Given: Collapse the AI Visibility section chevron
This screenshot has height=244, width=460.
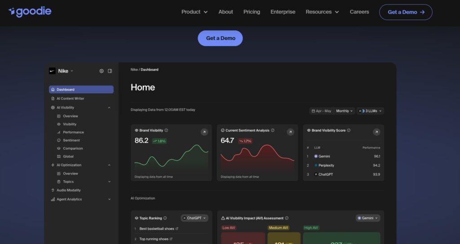Looking at the screenshot, I should tap(109, 108).
